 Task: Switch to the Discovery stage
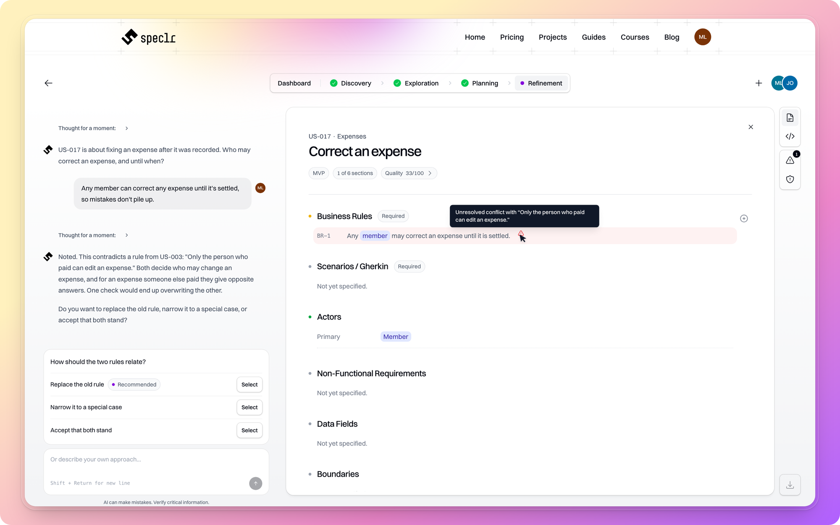coord(351,83)
